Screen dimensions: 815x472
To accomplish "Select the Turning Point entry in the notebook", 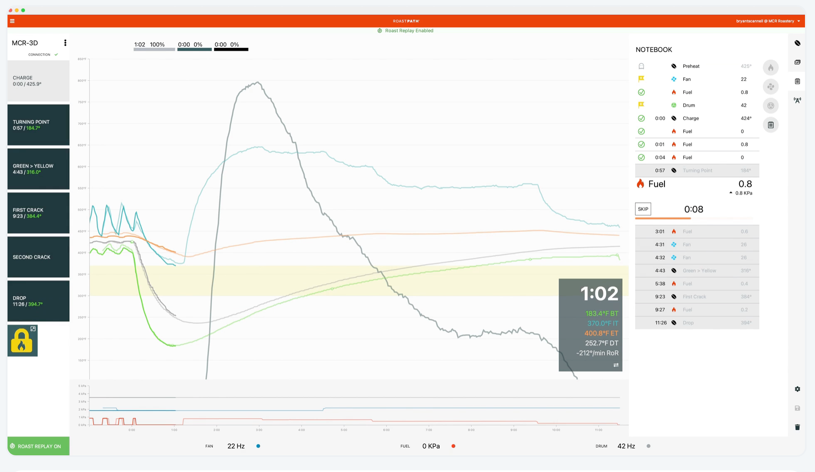I will 697,170.
